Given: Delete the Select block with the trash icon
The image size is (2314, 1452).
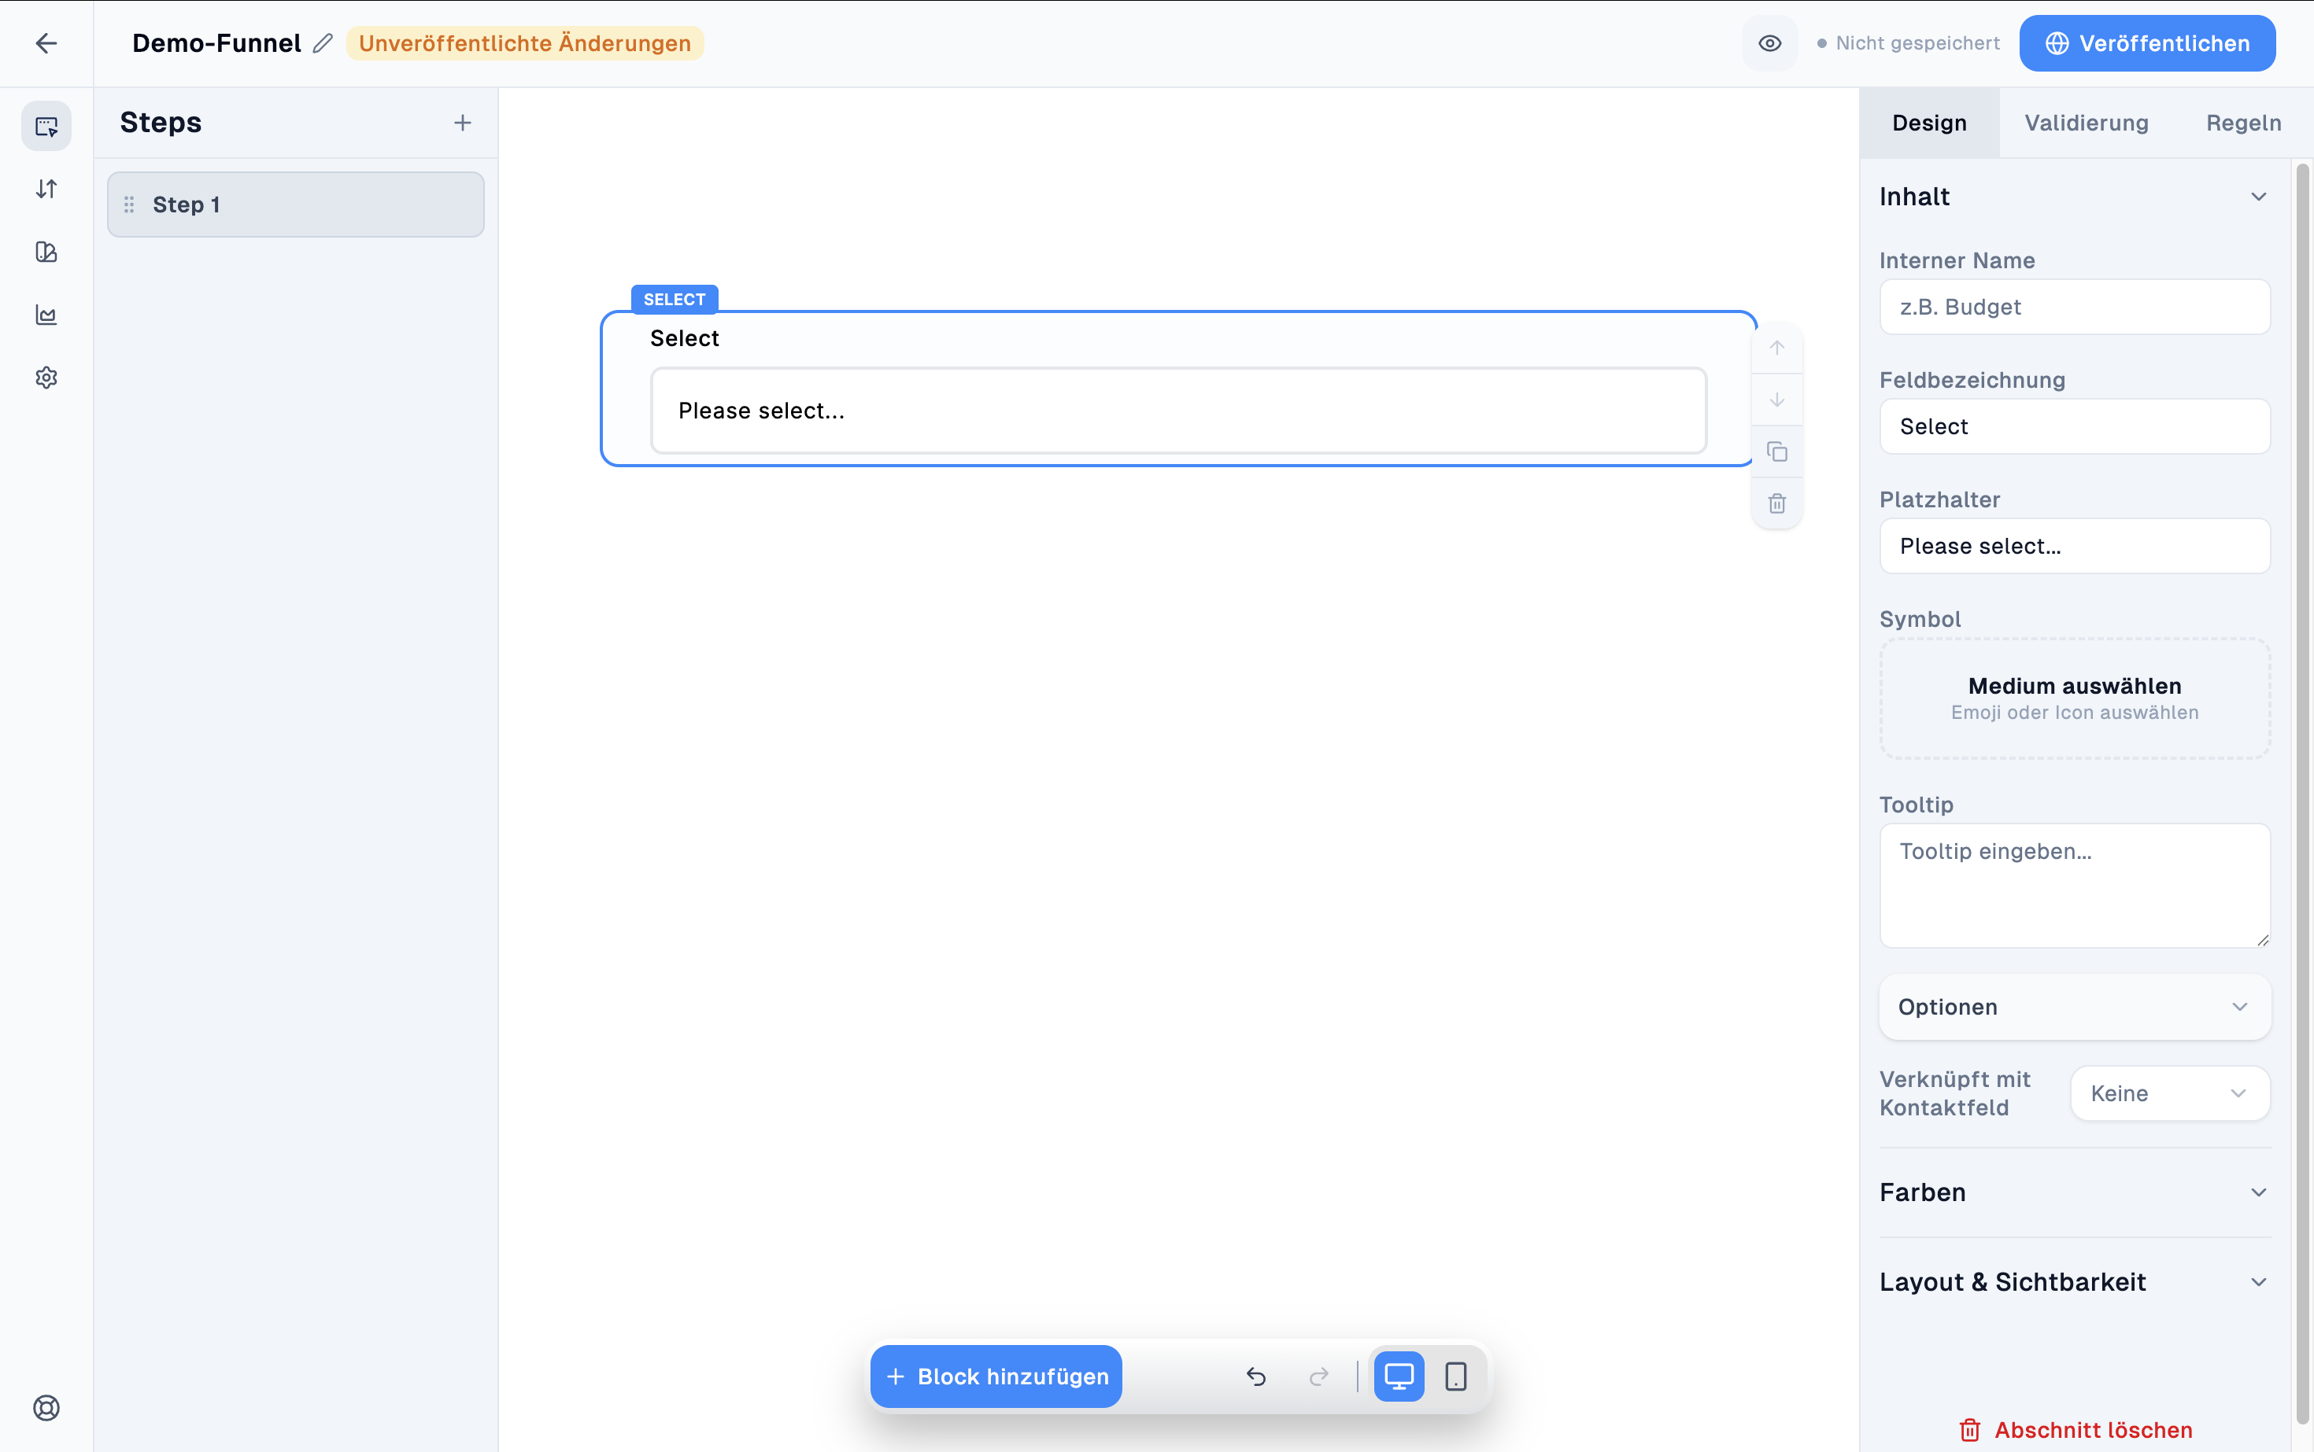Looking at the screenshot, I should (1777, 503).
